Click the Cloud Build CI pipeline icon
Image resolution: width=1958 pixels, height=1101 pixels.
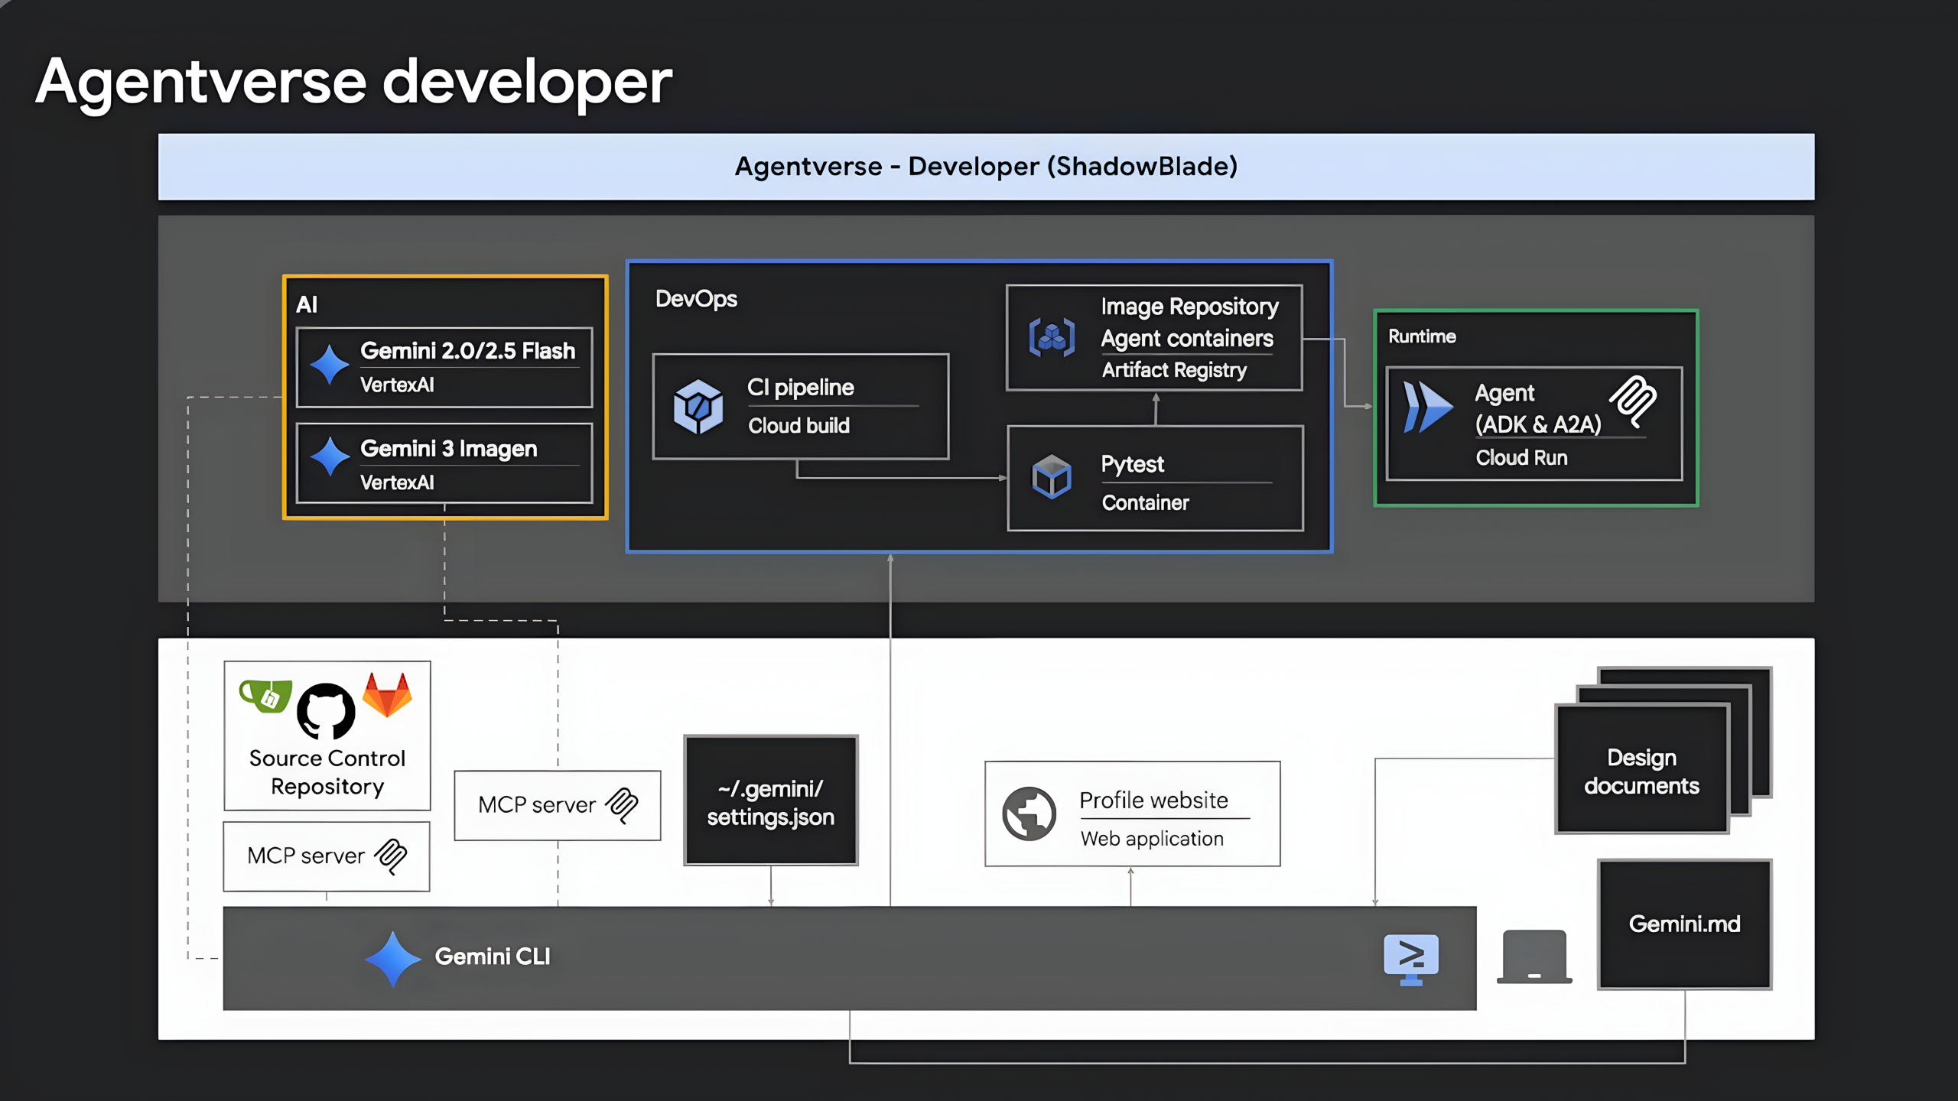pos(698,406)
